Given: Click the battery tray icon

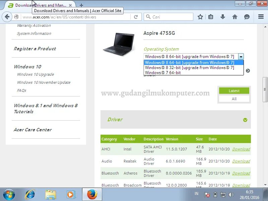Looking at the screenshot, I should click(215, 195).
